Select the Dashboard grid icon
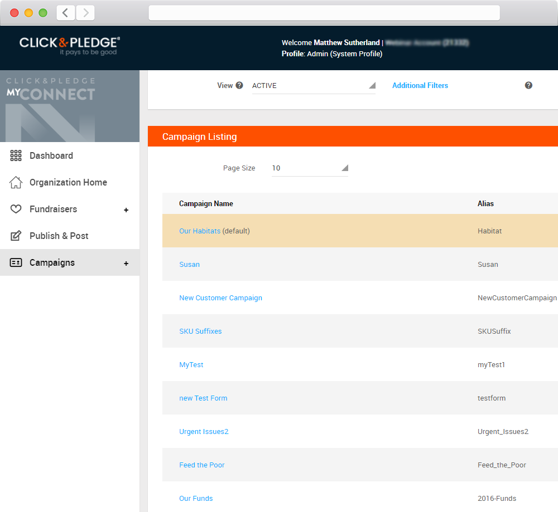 16,155
